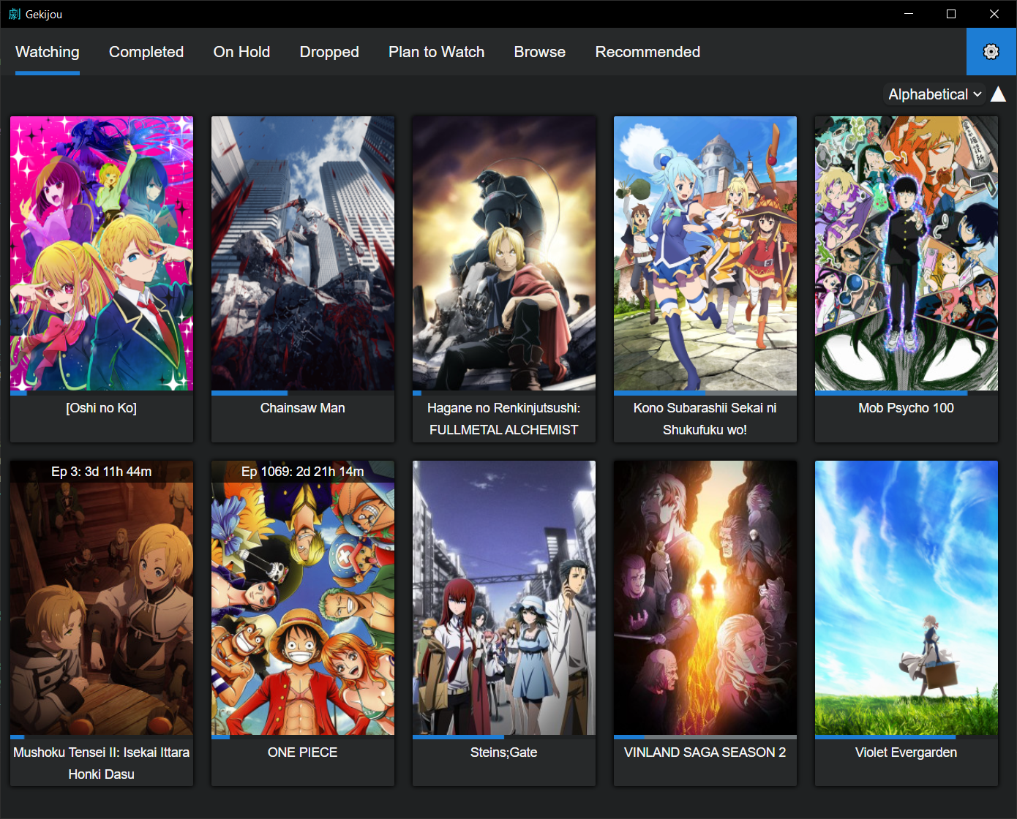Image resolution: width=1017 pixels, height=819 pixels.
Task: Click the Violet Evergarden progress bar
Action: pos(907,737)
